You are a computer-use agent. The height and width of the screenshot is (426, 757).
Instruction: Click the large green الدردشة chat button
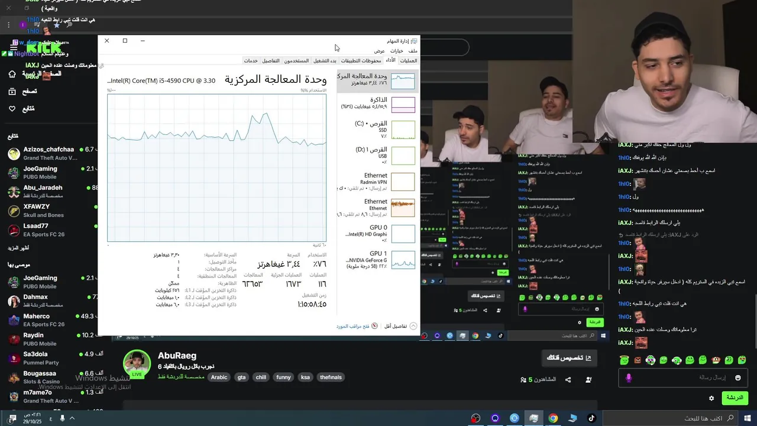click(x=735, y=398)
